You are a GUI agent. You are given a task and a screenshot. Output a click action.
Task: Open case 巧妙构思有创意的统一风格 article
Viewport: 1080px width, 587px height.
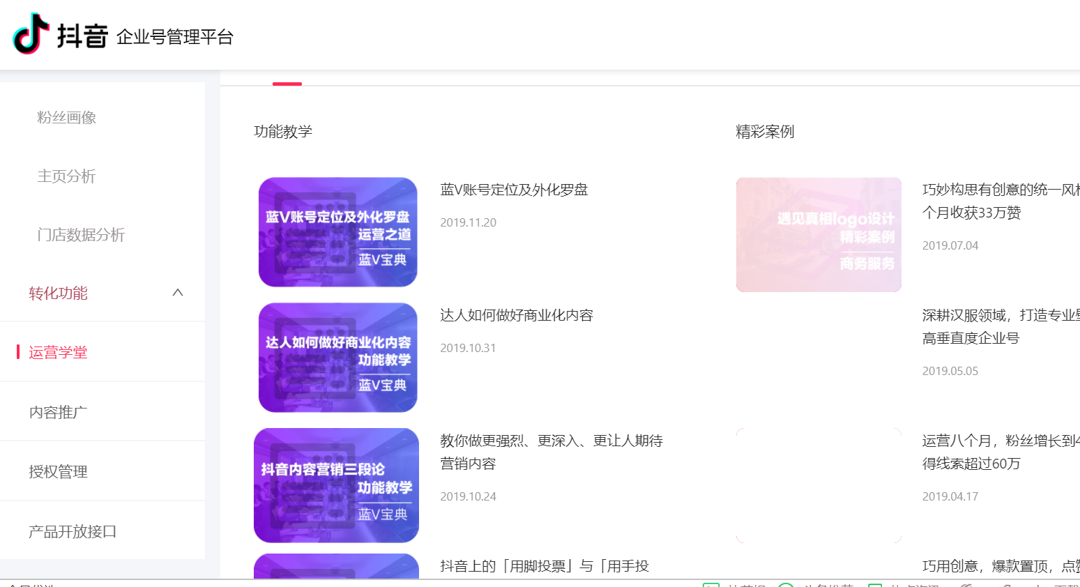coord(1001,201)
